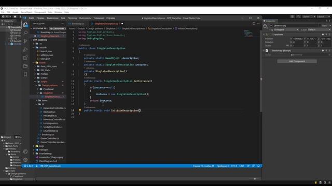Click the line and column indicator in status bar

pos(203,166)
